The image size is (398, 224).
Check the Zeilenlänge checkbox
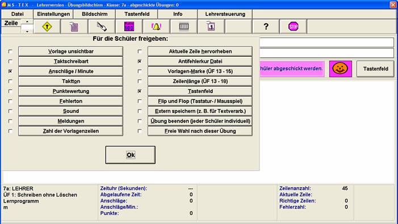pyautogui.click(x=140, y=81)
